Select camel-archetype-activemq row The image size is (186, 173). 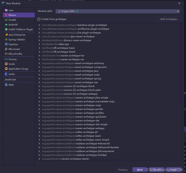[109, 63]
